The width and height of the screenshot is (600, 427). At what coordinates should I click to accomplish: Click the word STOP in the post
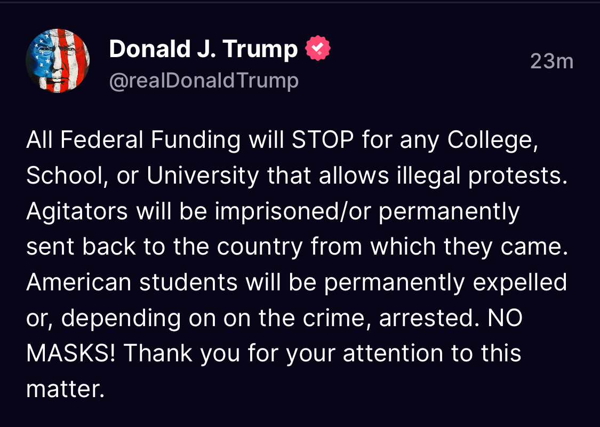(323, 140)
